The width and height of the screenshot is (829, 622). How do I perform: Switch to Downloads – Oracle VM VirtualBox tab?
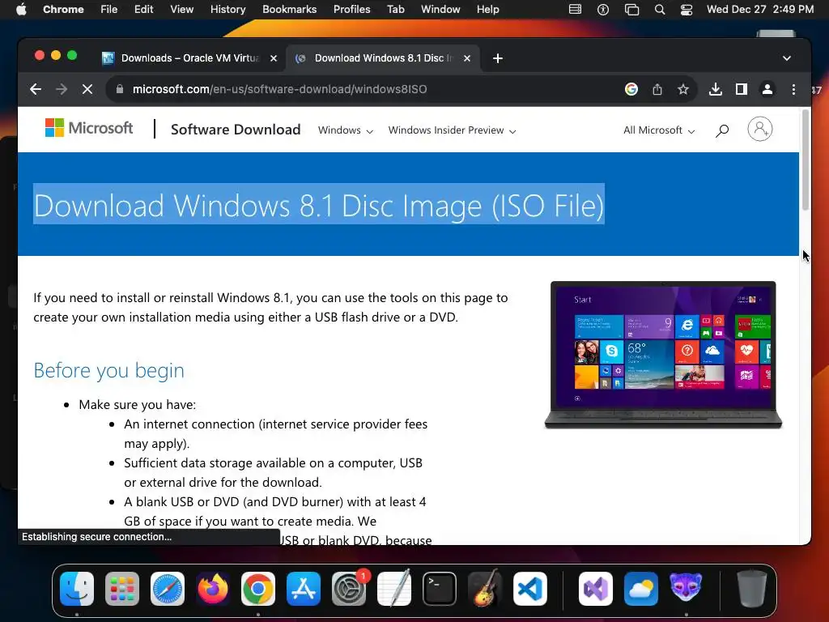(x=189, y=58)
